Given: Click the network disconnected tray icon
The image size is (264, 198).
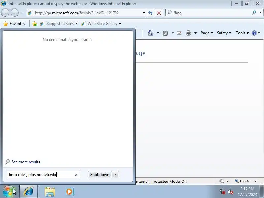Looking at the screenshot, I should coord(223,192).
